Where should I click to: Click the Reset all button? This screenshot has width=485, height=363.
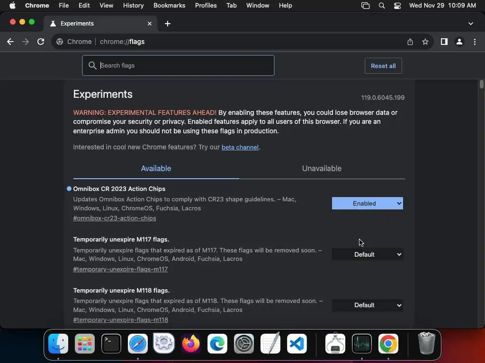click(383, 66)
